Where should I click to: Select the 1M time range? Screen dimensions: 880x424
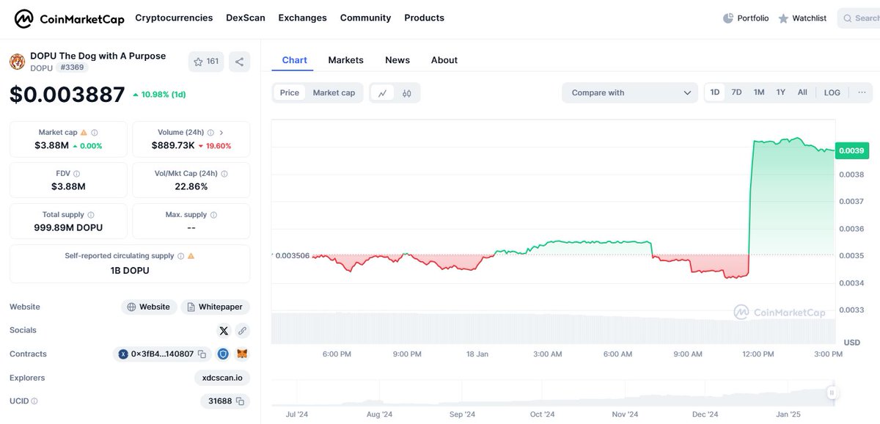point(759,92)
